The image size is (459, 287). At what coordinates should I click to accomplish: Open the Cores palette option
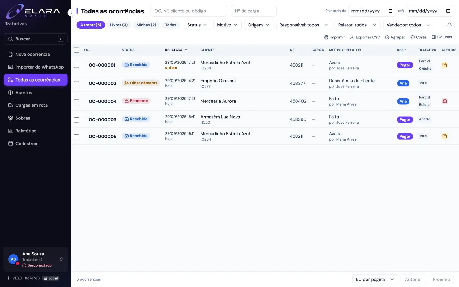point(418,37)
